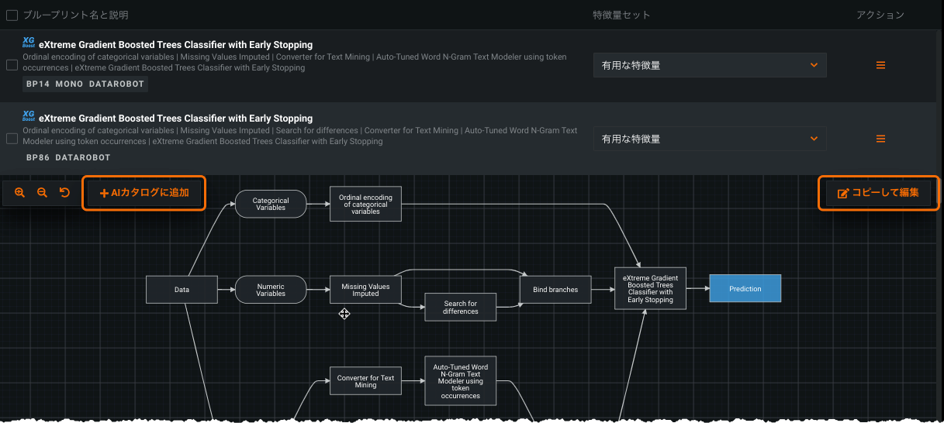The image size is (944, 423).
Task: Toggle the select-all blueprints checkbox
Action: tap(12, 15)
